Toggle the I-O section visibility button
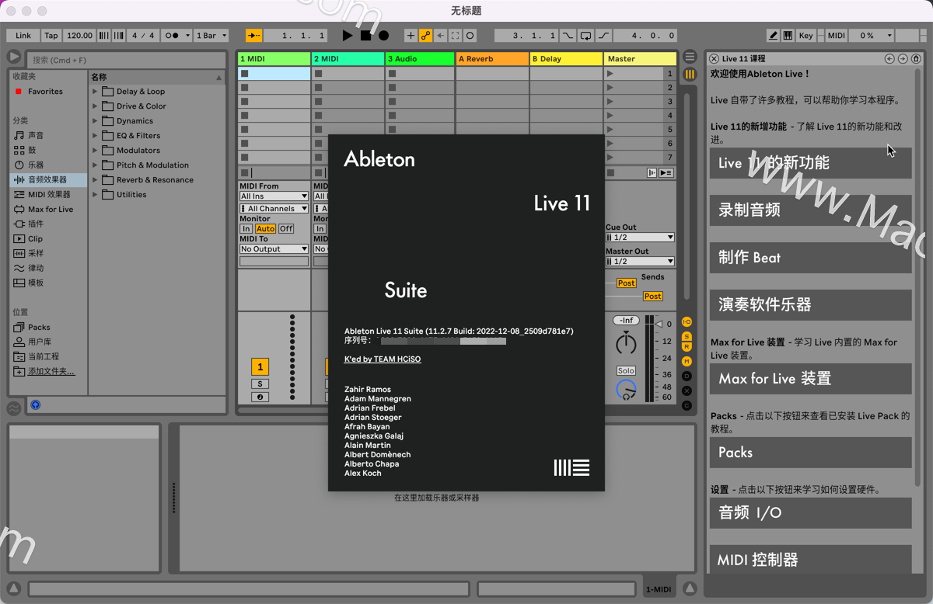Screen dimensions: 933x604 (x=687, y=321)
